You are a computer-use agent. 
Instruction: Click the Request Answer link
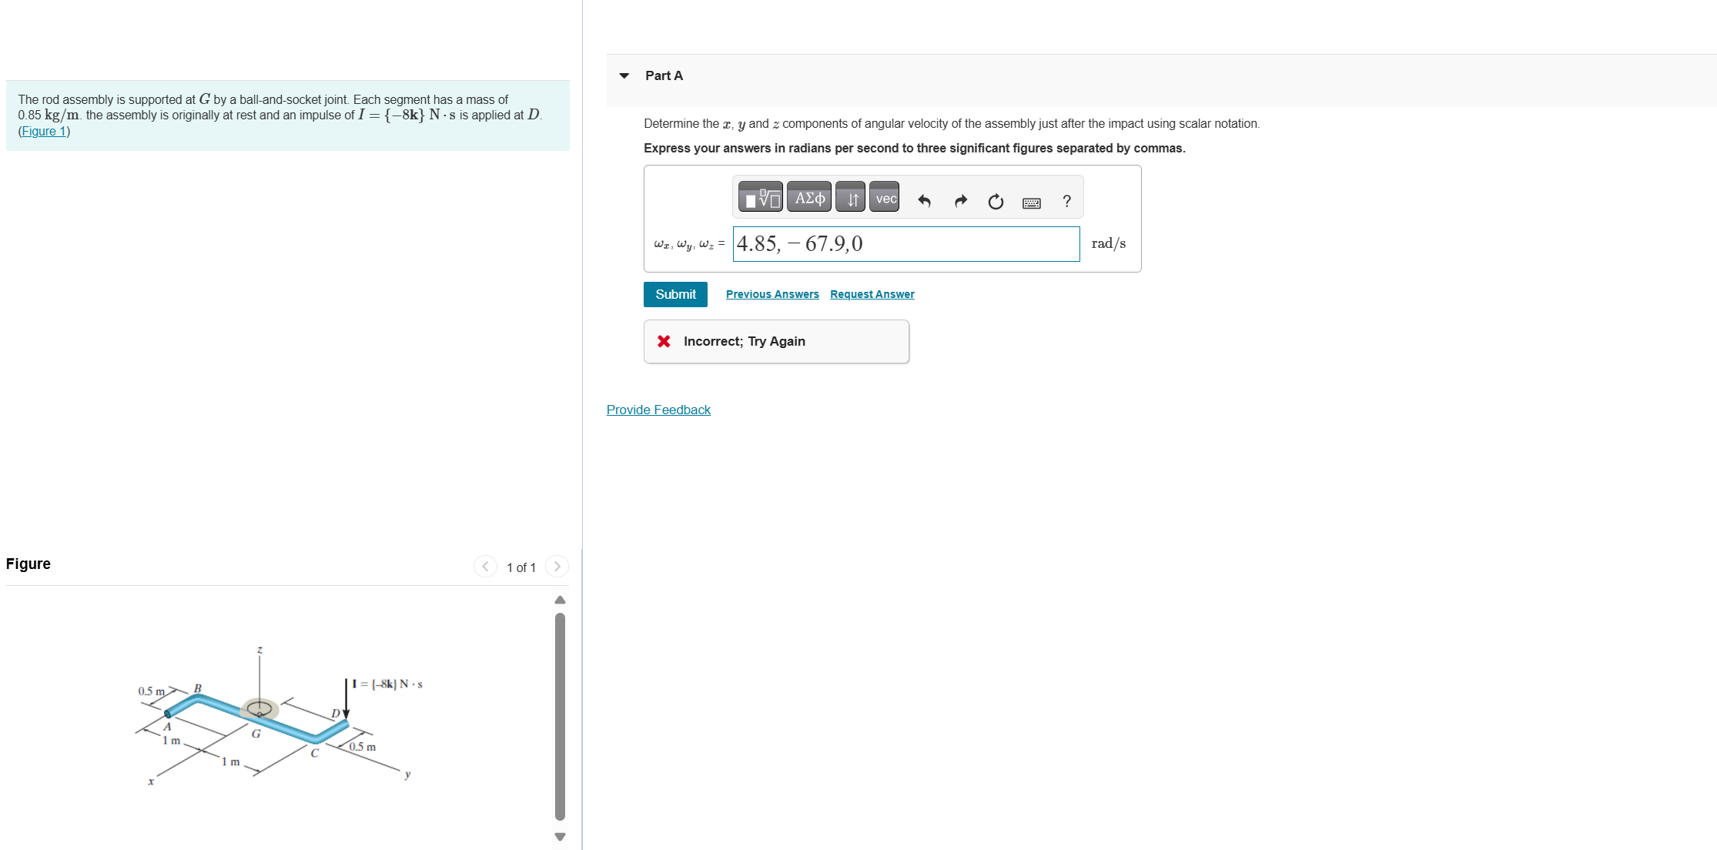coord(872,294)
